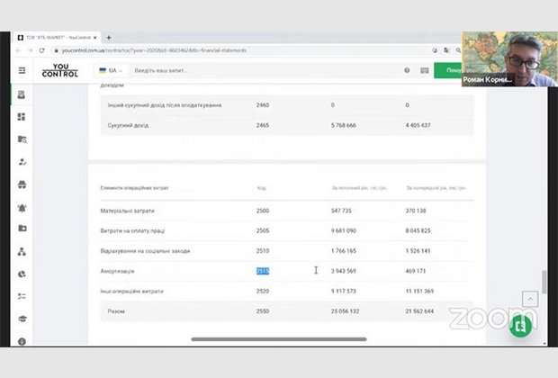Expand the UA country dropdown
The height and width of the screenshot is (378, 558).
(x=112, y=70)
